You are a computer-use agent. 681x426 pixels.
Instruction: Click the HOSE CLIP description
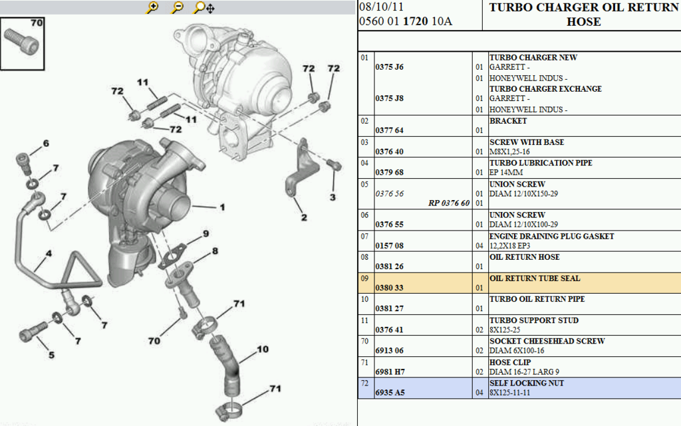point(510,362)
